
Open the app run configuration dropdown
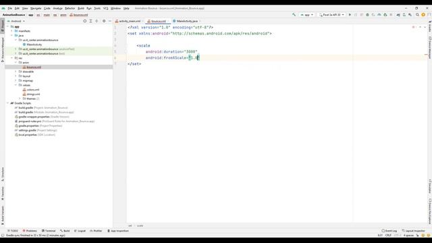pos(306,15)
